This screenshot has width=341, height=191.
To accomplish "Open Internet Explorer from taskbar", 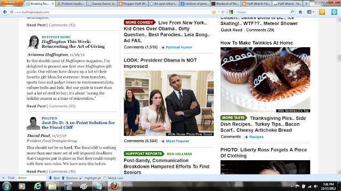I will (x=38, y=186).
